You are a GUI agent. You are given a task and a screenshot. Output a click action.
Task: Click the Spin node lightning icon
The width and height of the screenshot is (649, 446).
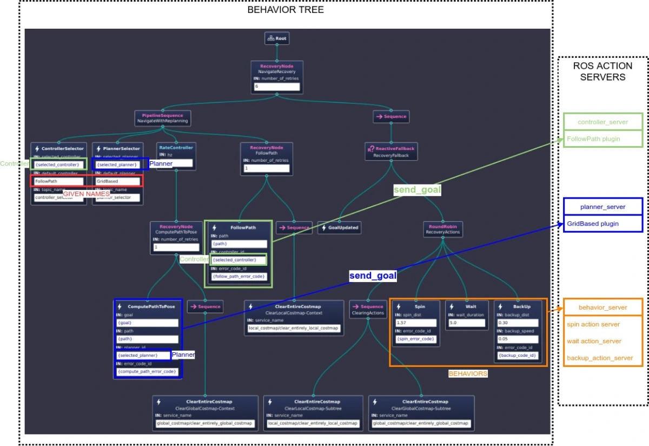(x=399, y=306)
